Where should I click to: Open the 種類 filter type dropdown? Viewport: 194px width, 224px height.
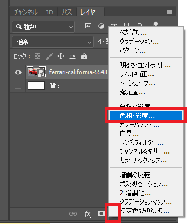(x=43, y=27)
